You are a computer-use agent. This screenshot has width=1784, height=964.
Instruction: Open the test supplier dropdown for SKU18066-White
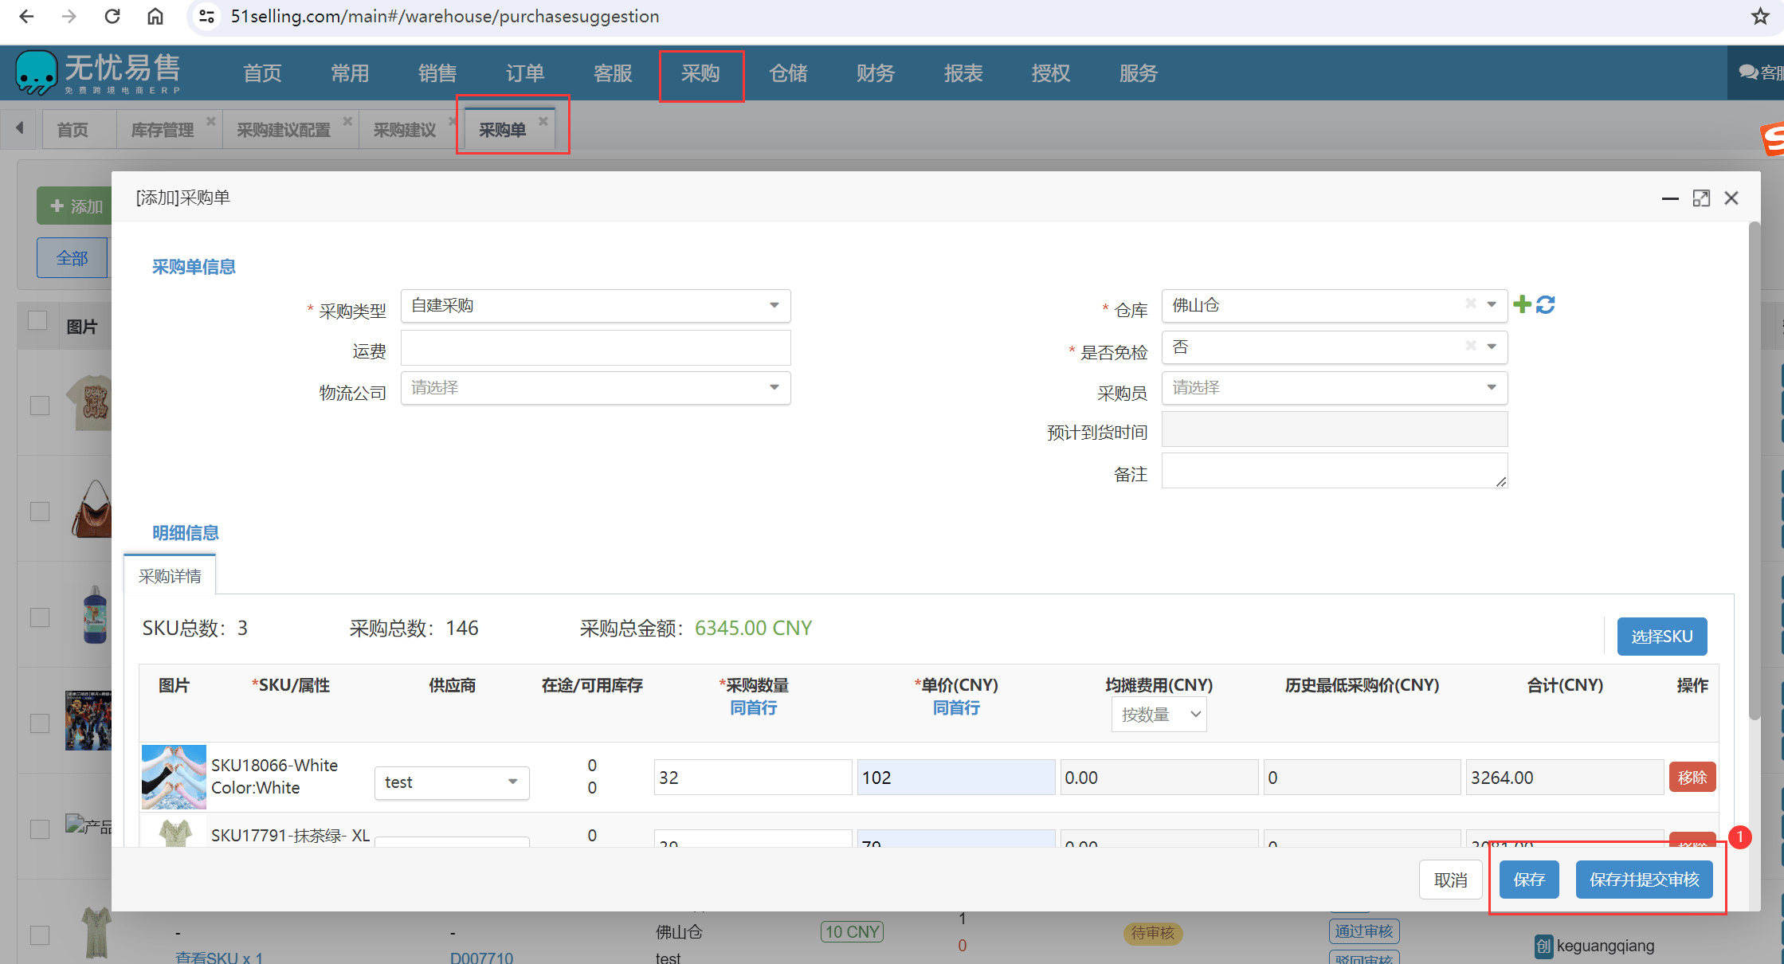[x=452, y=782]
